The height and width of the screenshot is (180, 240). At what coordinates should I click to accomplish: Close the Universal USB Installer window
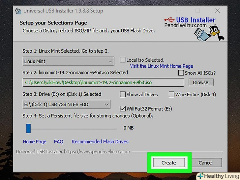[x=217, y=11]
